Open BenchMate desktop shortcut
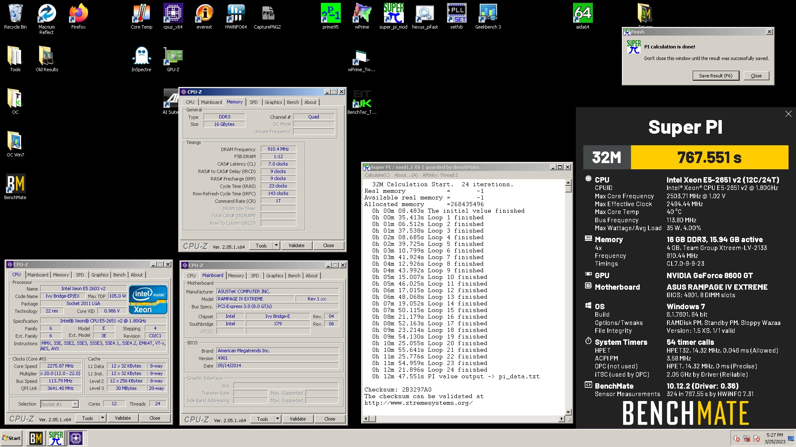This screenshot has width=796, height=447. [x=15, y=187]
